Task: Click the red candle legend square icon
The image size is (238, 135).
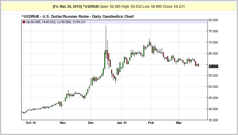Action: coord(24,22)
